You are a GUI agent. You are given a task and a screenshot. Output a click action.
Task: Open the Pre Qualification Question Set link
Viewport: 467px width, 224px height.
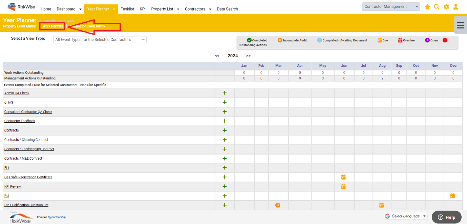[x=26, y=205]
